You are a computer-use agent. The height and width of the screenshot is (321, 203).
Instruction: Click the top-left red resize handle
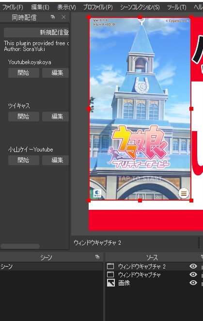[x=89, y=17]
